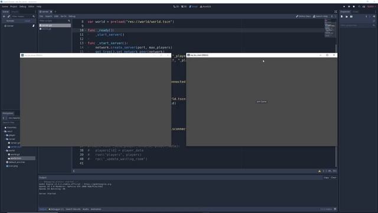378x213 pixels.
Task: Click the Online Docs button
Action: 303,17
